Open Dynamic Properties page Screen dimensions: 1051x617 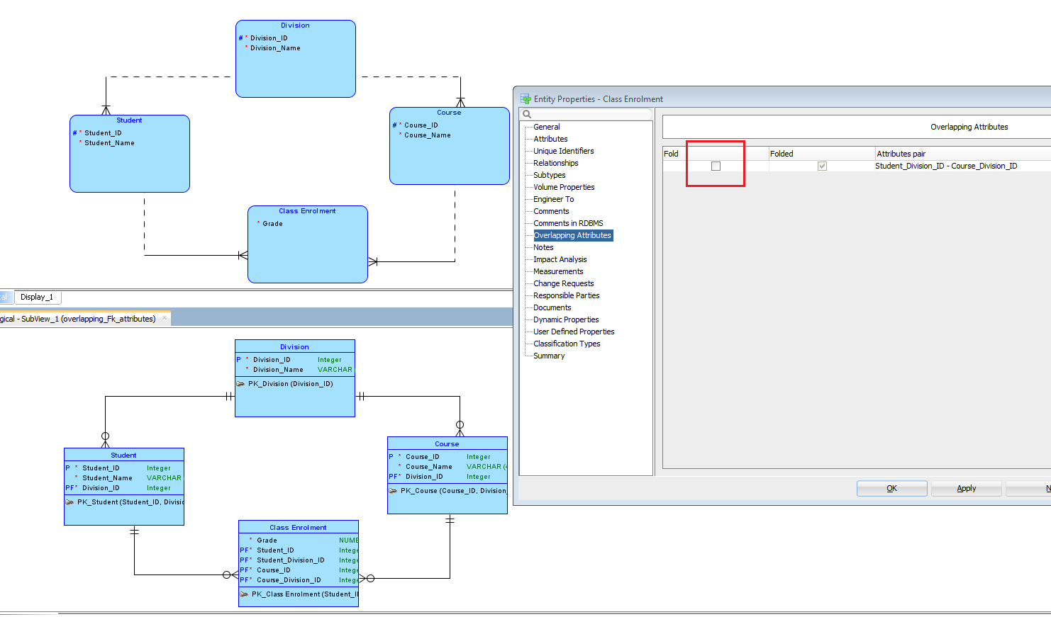coord(566,319)
